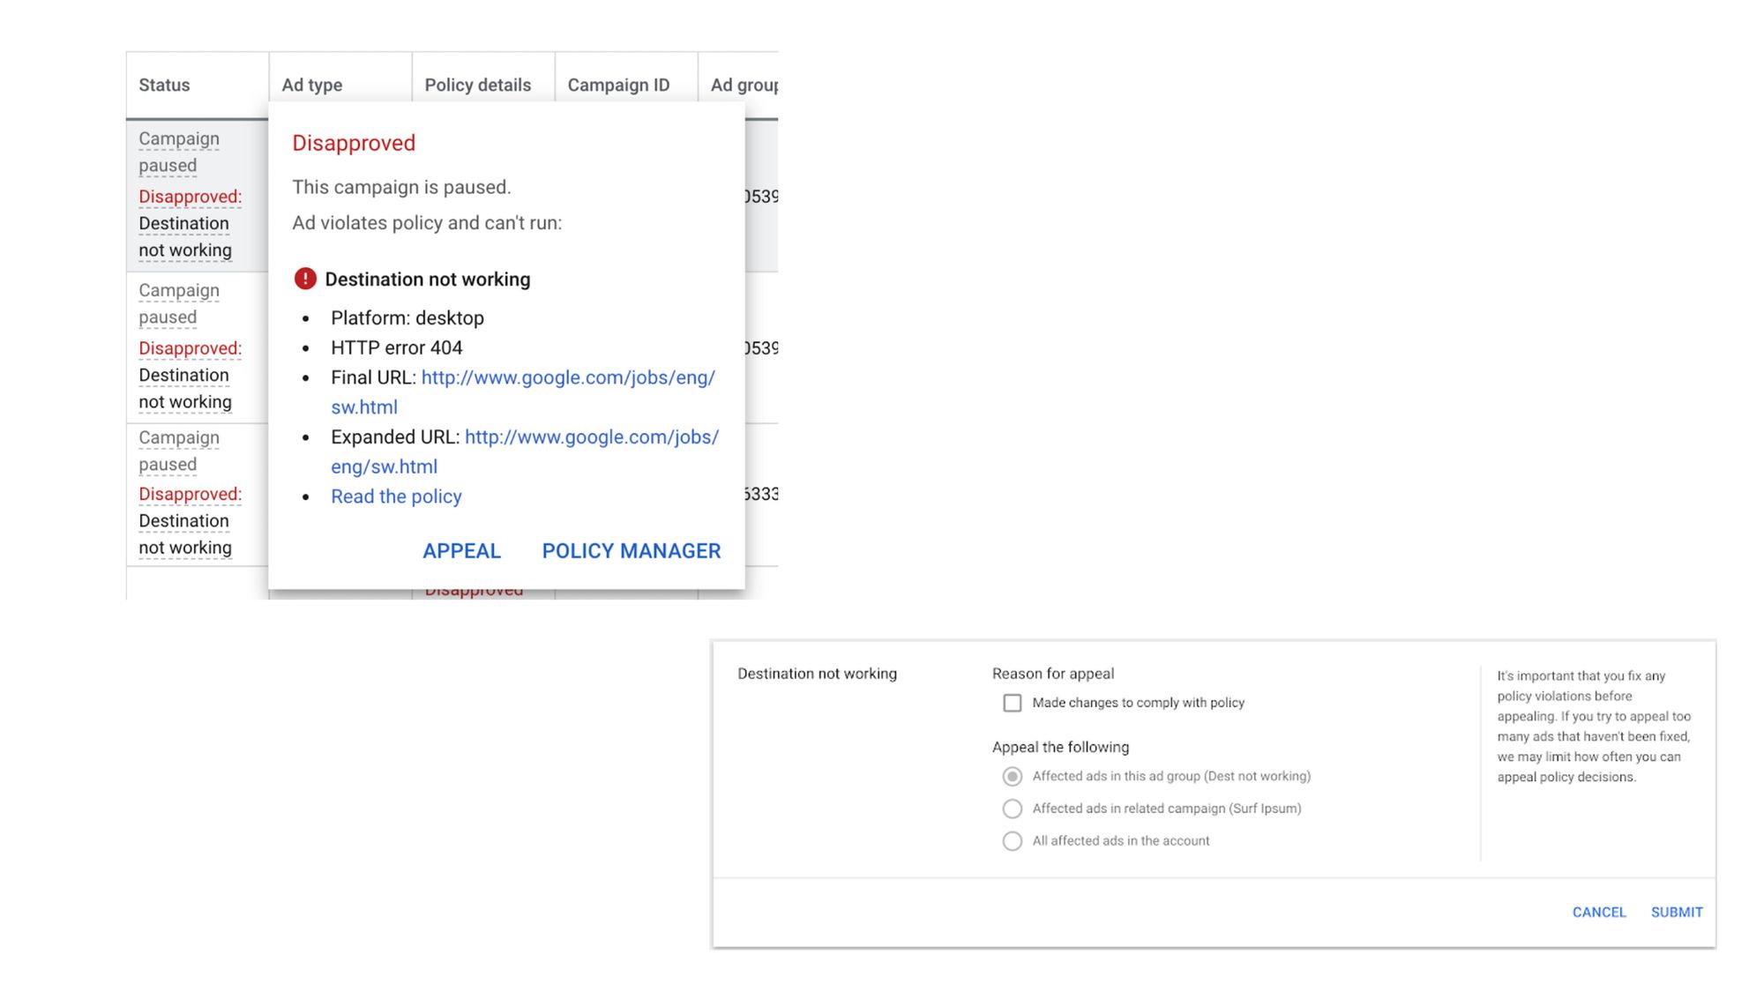Open the POLICY MANAGER
The image size is (1764, 992).
pos(630,550)
